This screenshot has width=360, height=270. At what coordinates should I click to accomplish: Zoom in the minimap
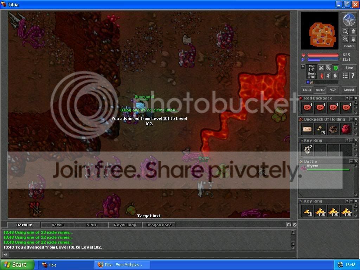pyautogui.click(x=345, y=39)
